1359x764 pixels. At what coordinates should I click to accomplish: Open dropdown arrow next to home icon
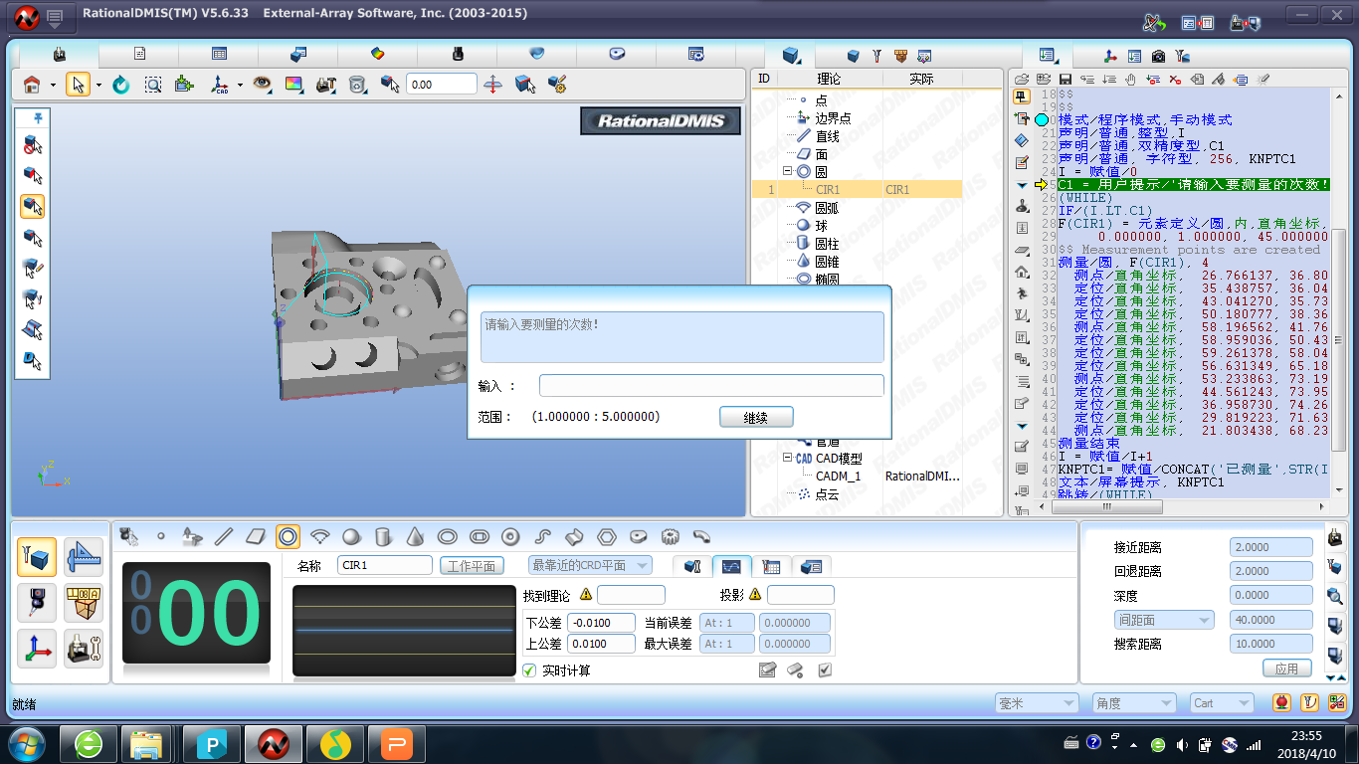click(53, 86)
